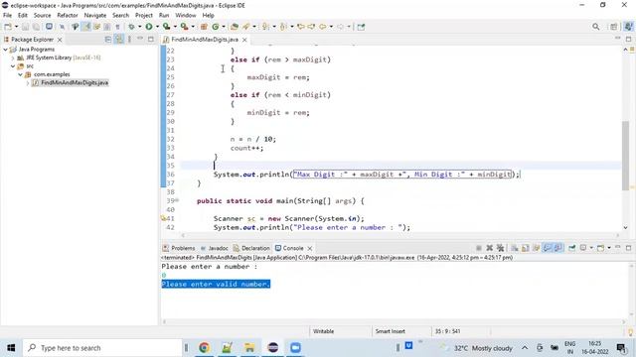Click the Coverage run icon
The width and height of the screenshot is (636, 357).
pyautogui.click(x=166, y=27)
